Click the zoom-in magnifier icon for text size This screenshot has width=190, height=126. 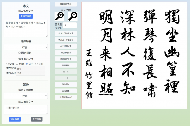pos(59,16)
